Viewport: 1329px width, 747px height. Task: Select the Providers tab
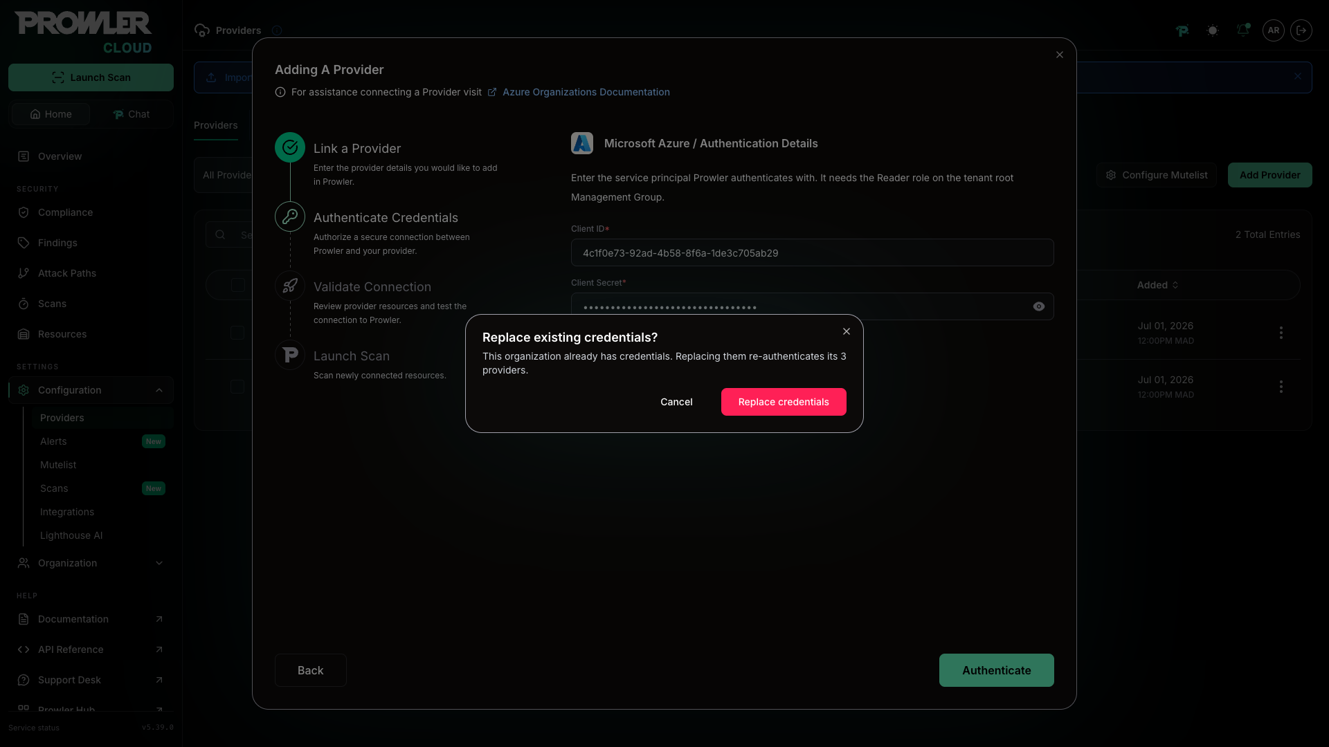pyautogui.click(x=216, y=125)
